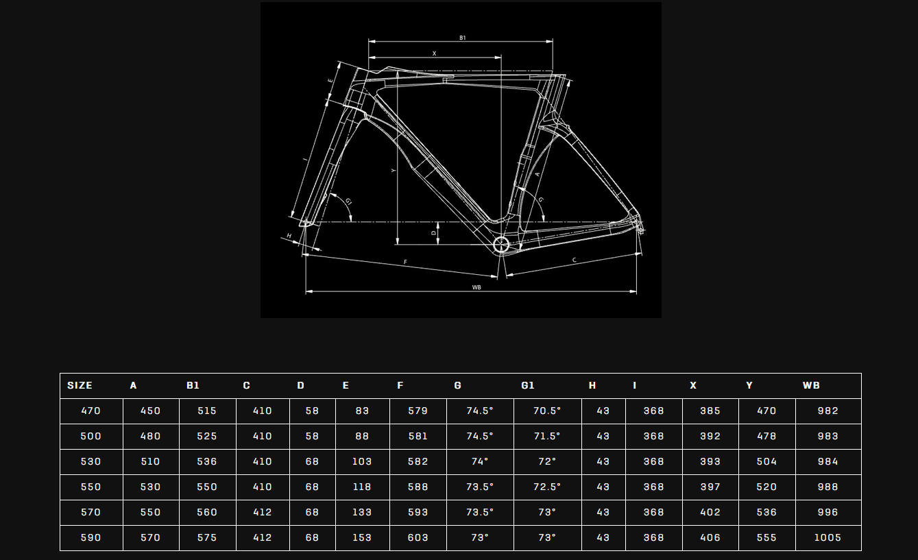Select the G angle 74° cell

click(x=480, y=462)
